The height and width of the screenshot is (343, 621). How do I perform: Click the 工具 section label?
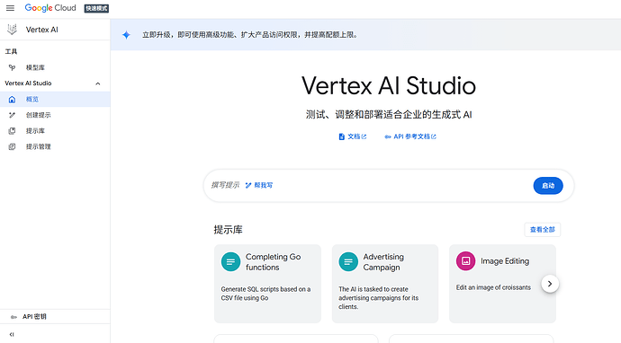coord(11,51)
